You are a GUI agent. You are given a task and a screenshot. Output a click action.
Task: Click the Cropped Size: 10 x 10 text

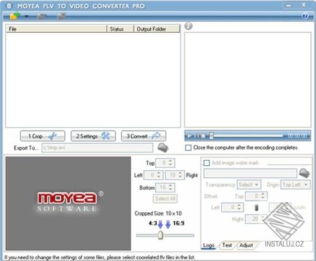[158, 214]
